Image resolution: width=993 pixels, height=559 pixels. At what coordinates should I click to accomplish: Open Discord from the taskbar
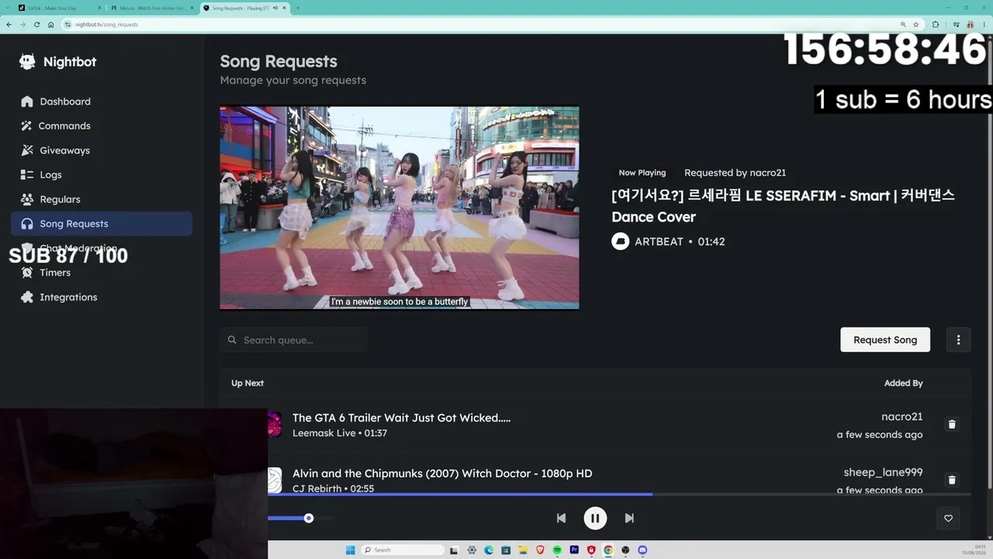(x=642, y=550)
